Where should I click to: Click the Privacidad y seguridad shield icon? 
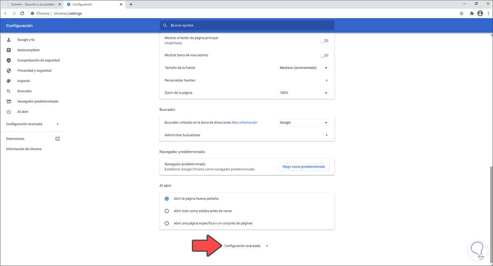coord(9,71)
